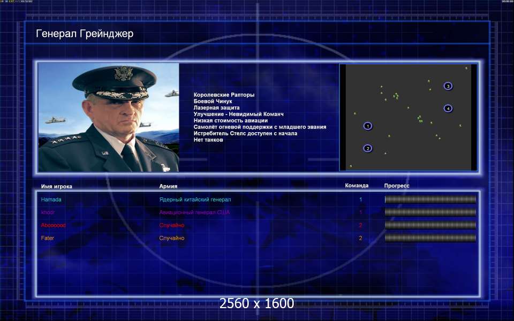Click 'Боевой Чинук' ability line

[x=213, y=101]
